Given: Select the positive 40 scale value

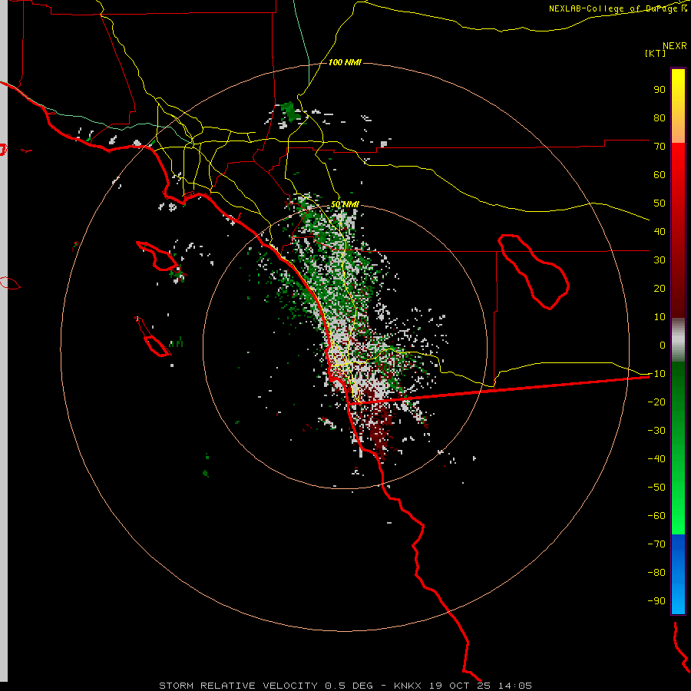Looking at the screenshot, I should pyautogui.click(x=660, y=231).
